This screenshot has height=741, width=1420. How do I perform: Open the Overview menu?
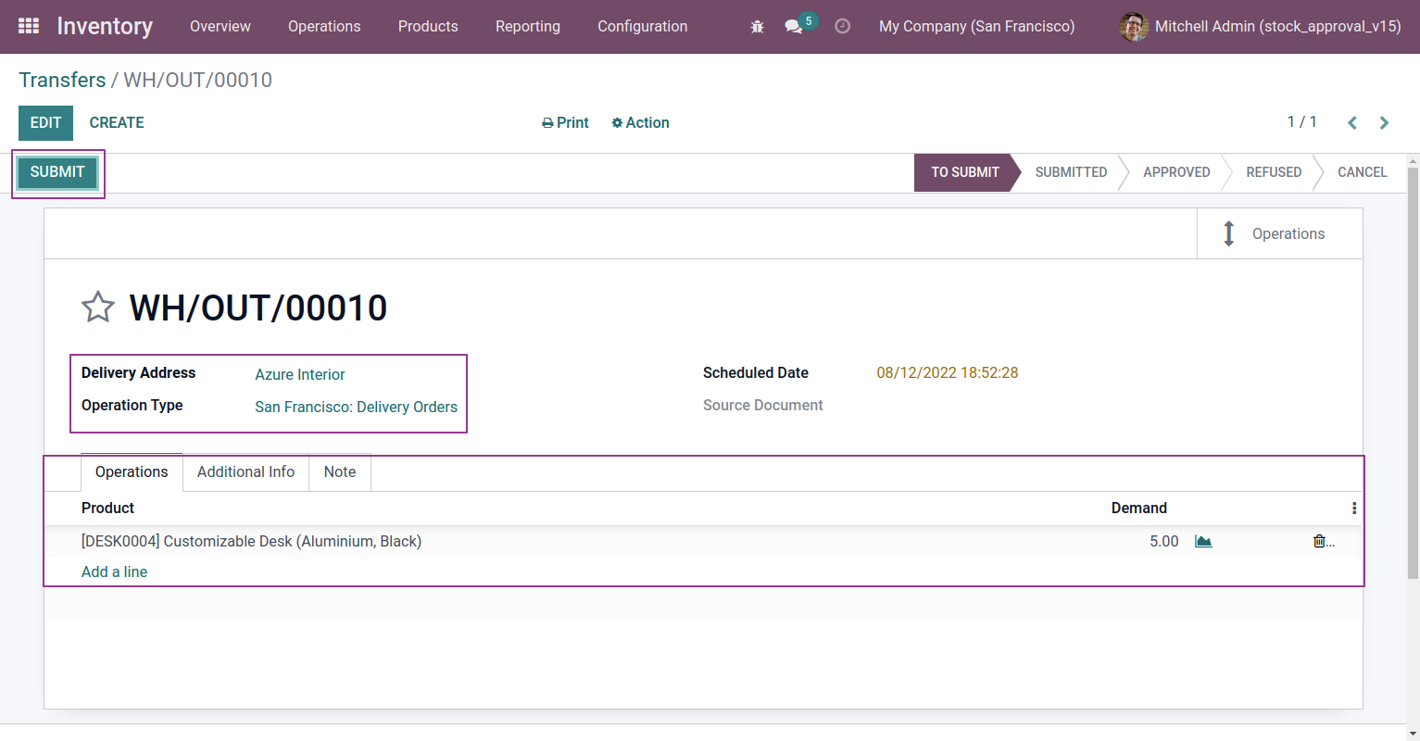click(x=220, y=27)
